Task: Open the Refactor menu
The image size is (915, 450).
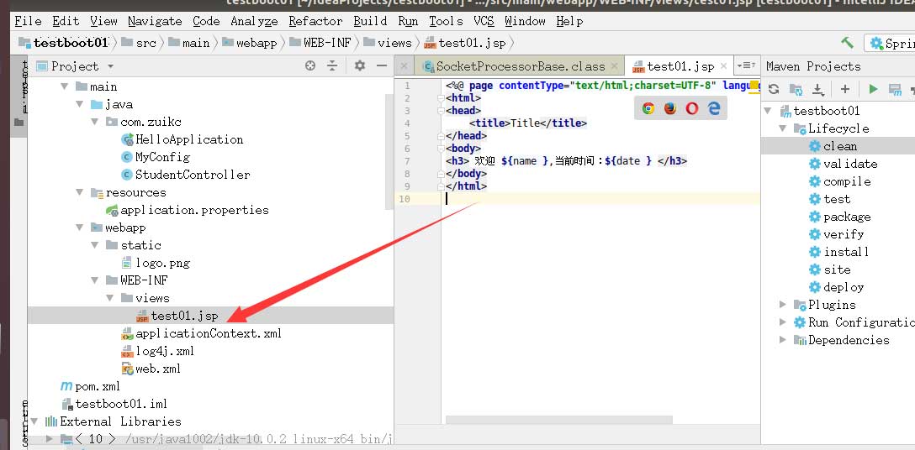Action: pos(315,21)
